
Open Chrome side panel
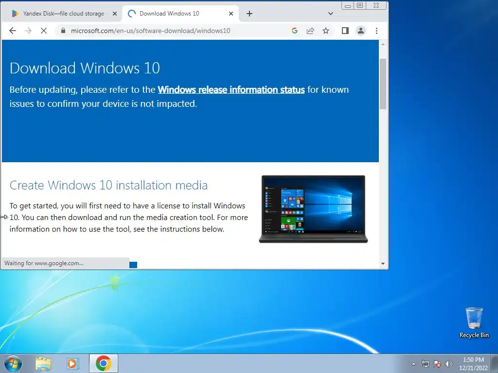click(x=345, y=31)
